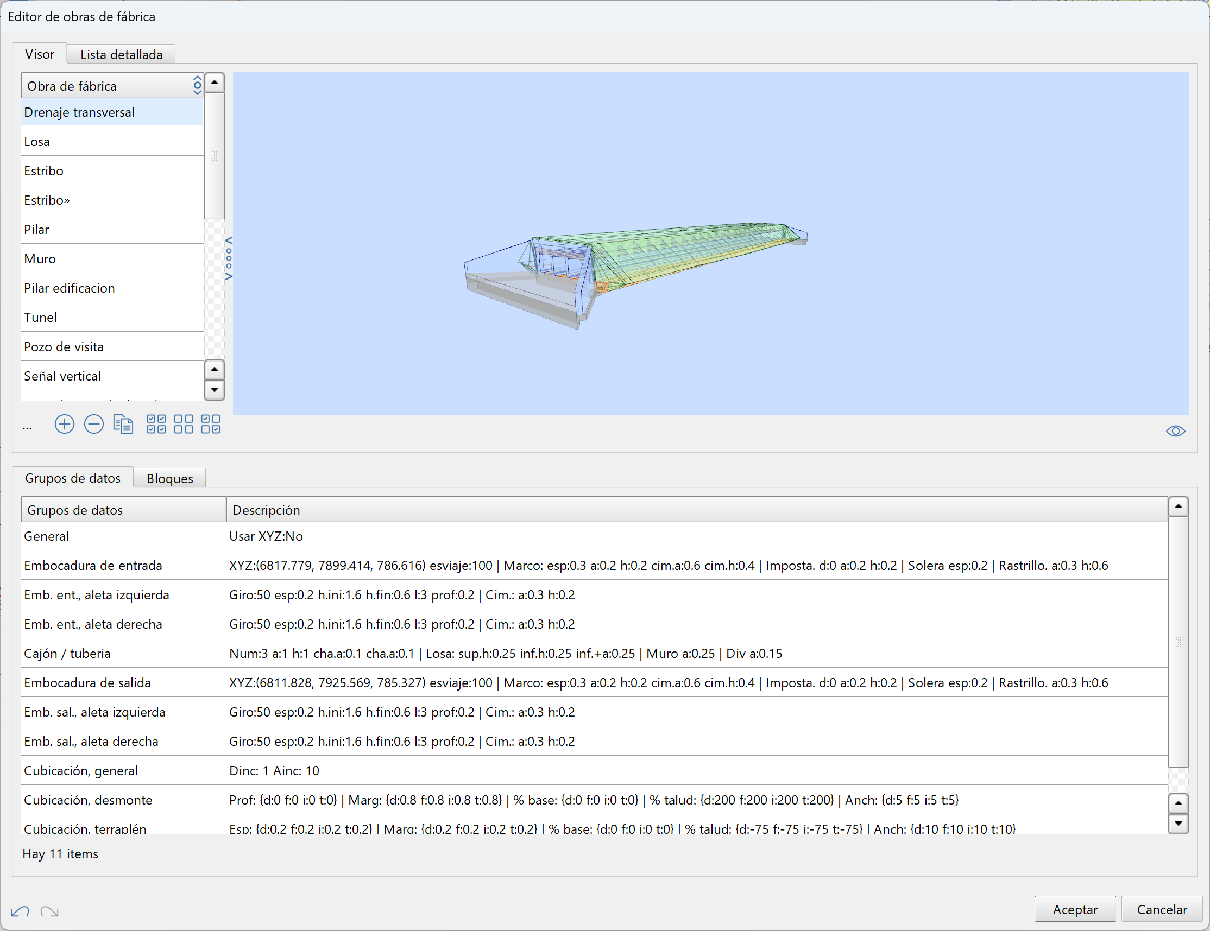This screenshot has height=931, width=1210.
Task: Click the remove (minus) icon below the list
Action: coord(93,424)
